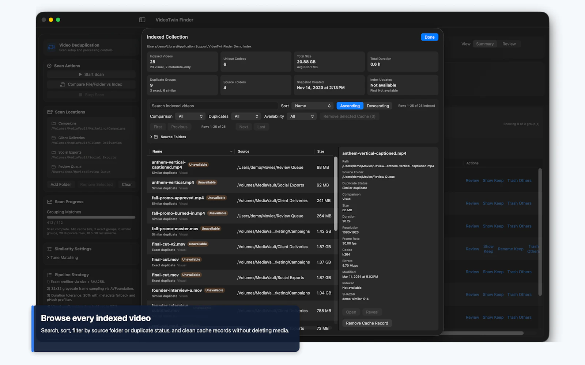Select the fall-promo-burned-in.mp4 row
Viewport: 585px width, 365px height.
point(241,216)
